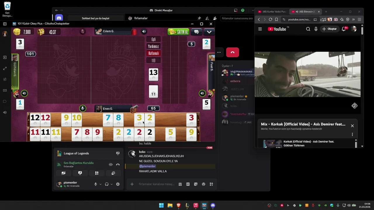Screen dimensions: 374x210
Task: Pick the blue 7 tile on top rack
Action: [x=108, y=120]
